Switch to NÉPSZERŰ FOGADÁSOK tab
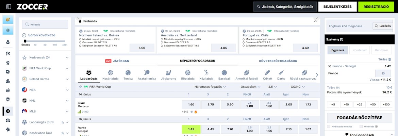398x136 pixels. coord(198,61)
